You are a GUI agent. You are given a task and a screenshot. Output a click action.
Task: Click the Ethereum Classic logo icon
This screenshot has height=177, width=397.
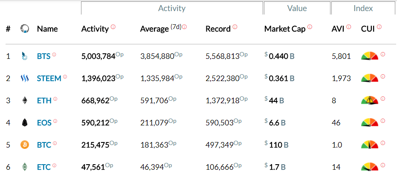[25, 167]
